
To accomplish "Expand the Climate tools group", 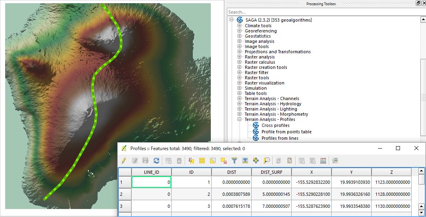I will click(239, 26).
